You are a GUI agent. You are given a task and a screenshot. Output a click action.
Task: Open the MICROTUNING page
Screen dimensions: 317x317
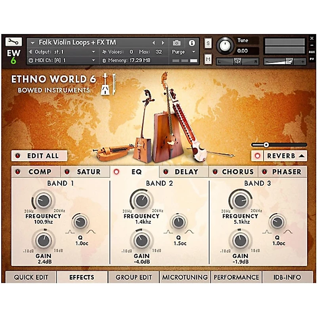(185, 277)
